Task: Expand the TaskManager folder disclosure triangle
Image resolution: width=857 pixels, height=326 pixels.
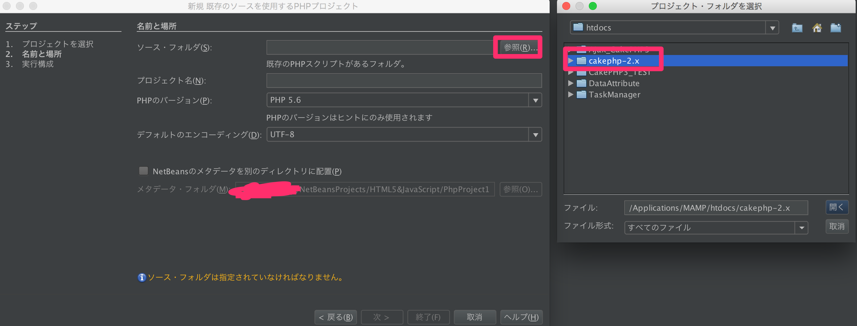Action: pos(571,95)
